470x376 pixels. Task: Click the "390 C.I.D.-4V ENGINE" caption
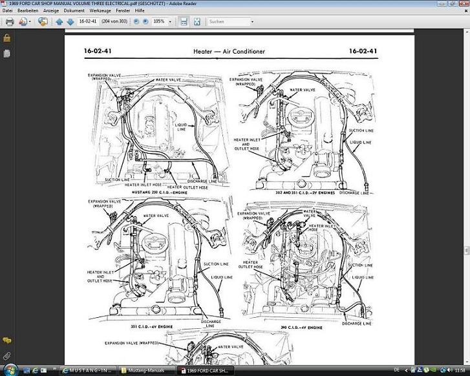click(x=301, y=328)
